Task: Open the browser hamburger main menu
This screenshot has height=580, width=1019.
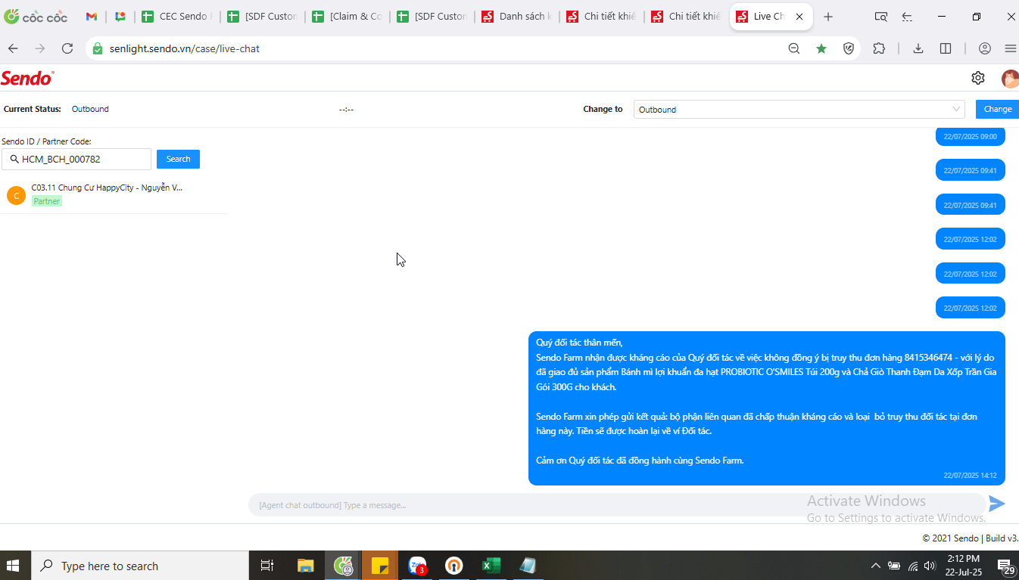Action: point(1010,48)
